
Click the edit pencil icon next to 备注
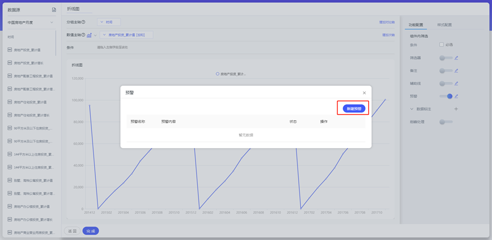point(456,71)
